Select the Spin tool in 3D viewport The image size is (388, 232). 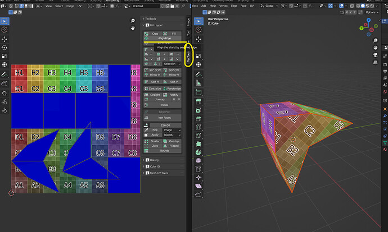click(x=198, y=152)
